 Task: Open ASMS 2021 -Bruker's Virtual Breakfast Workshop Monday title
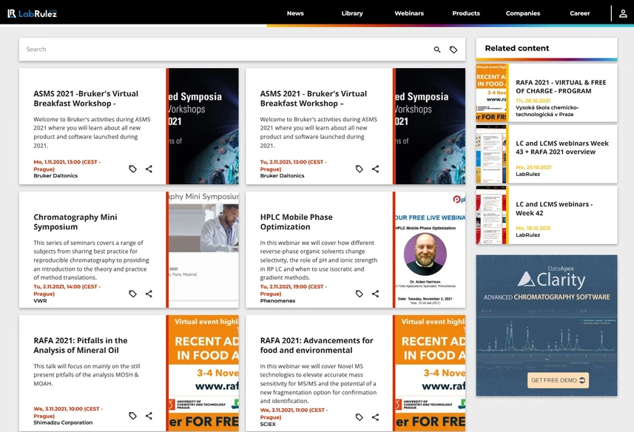click(86, 98)
